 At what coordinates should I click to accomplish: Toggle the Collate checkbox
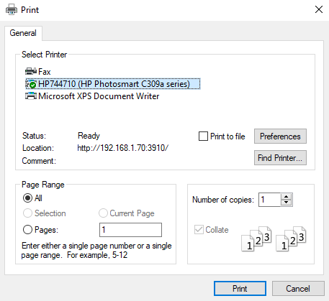coord(199,230)
